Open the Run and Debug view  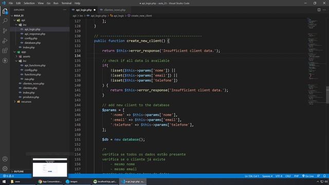pyautogui.click(x=5, y=41)
